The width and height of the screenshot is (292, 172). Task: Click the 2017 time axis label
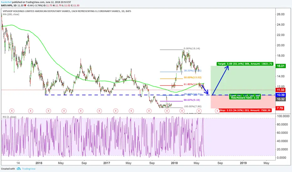coord(107,163)
